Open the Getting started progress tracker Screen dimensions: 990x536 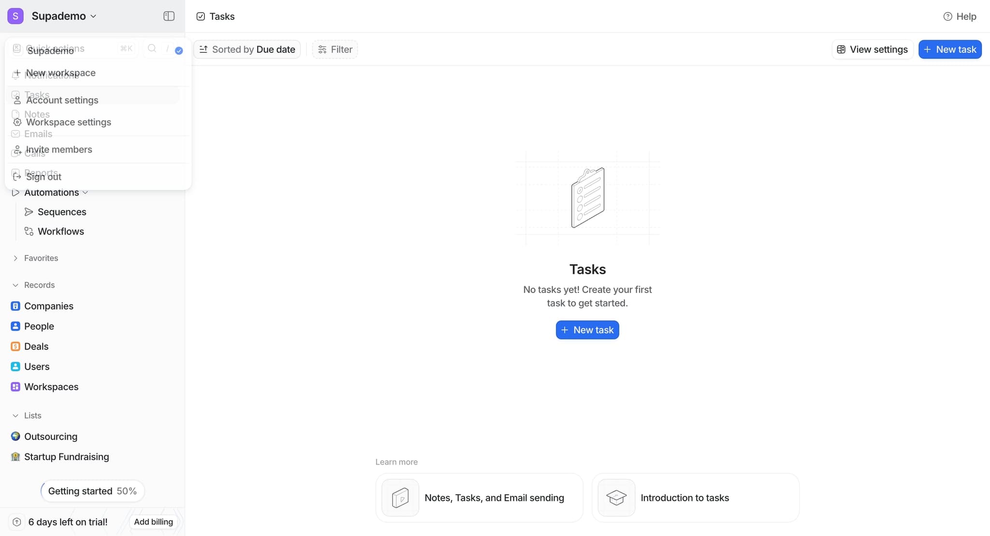(92, 491)
